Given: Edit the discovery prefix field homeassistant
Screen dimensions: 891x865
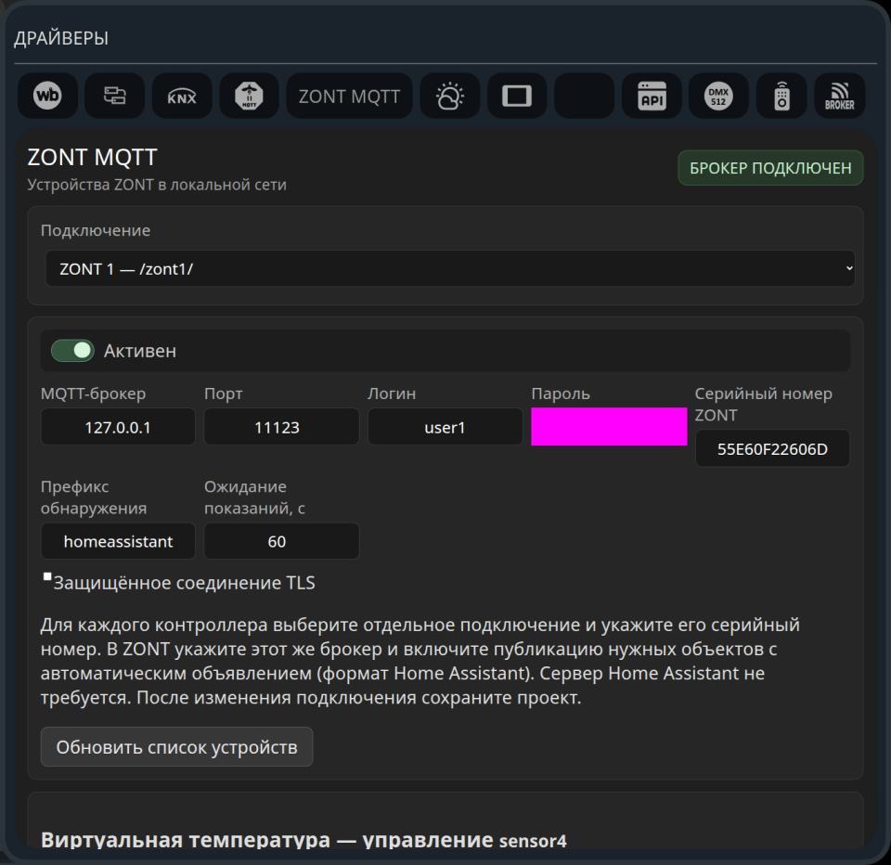Looking at the screenshot, I should coord(118,541).
